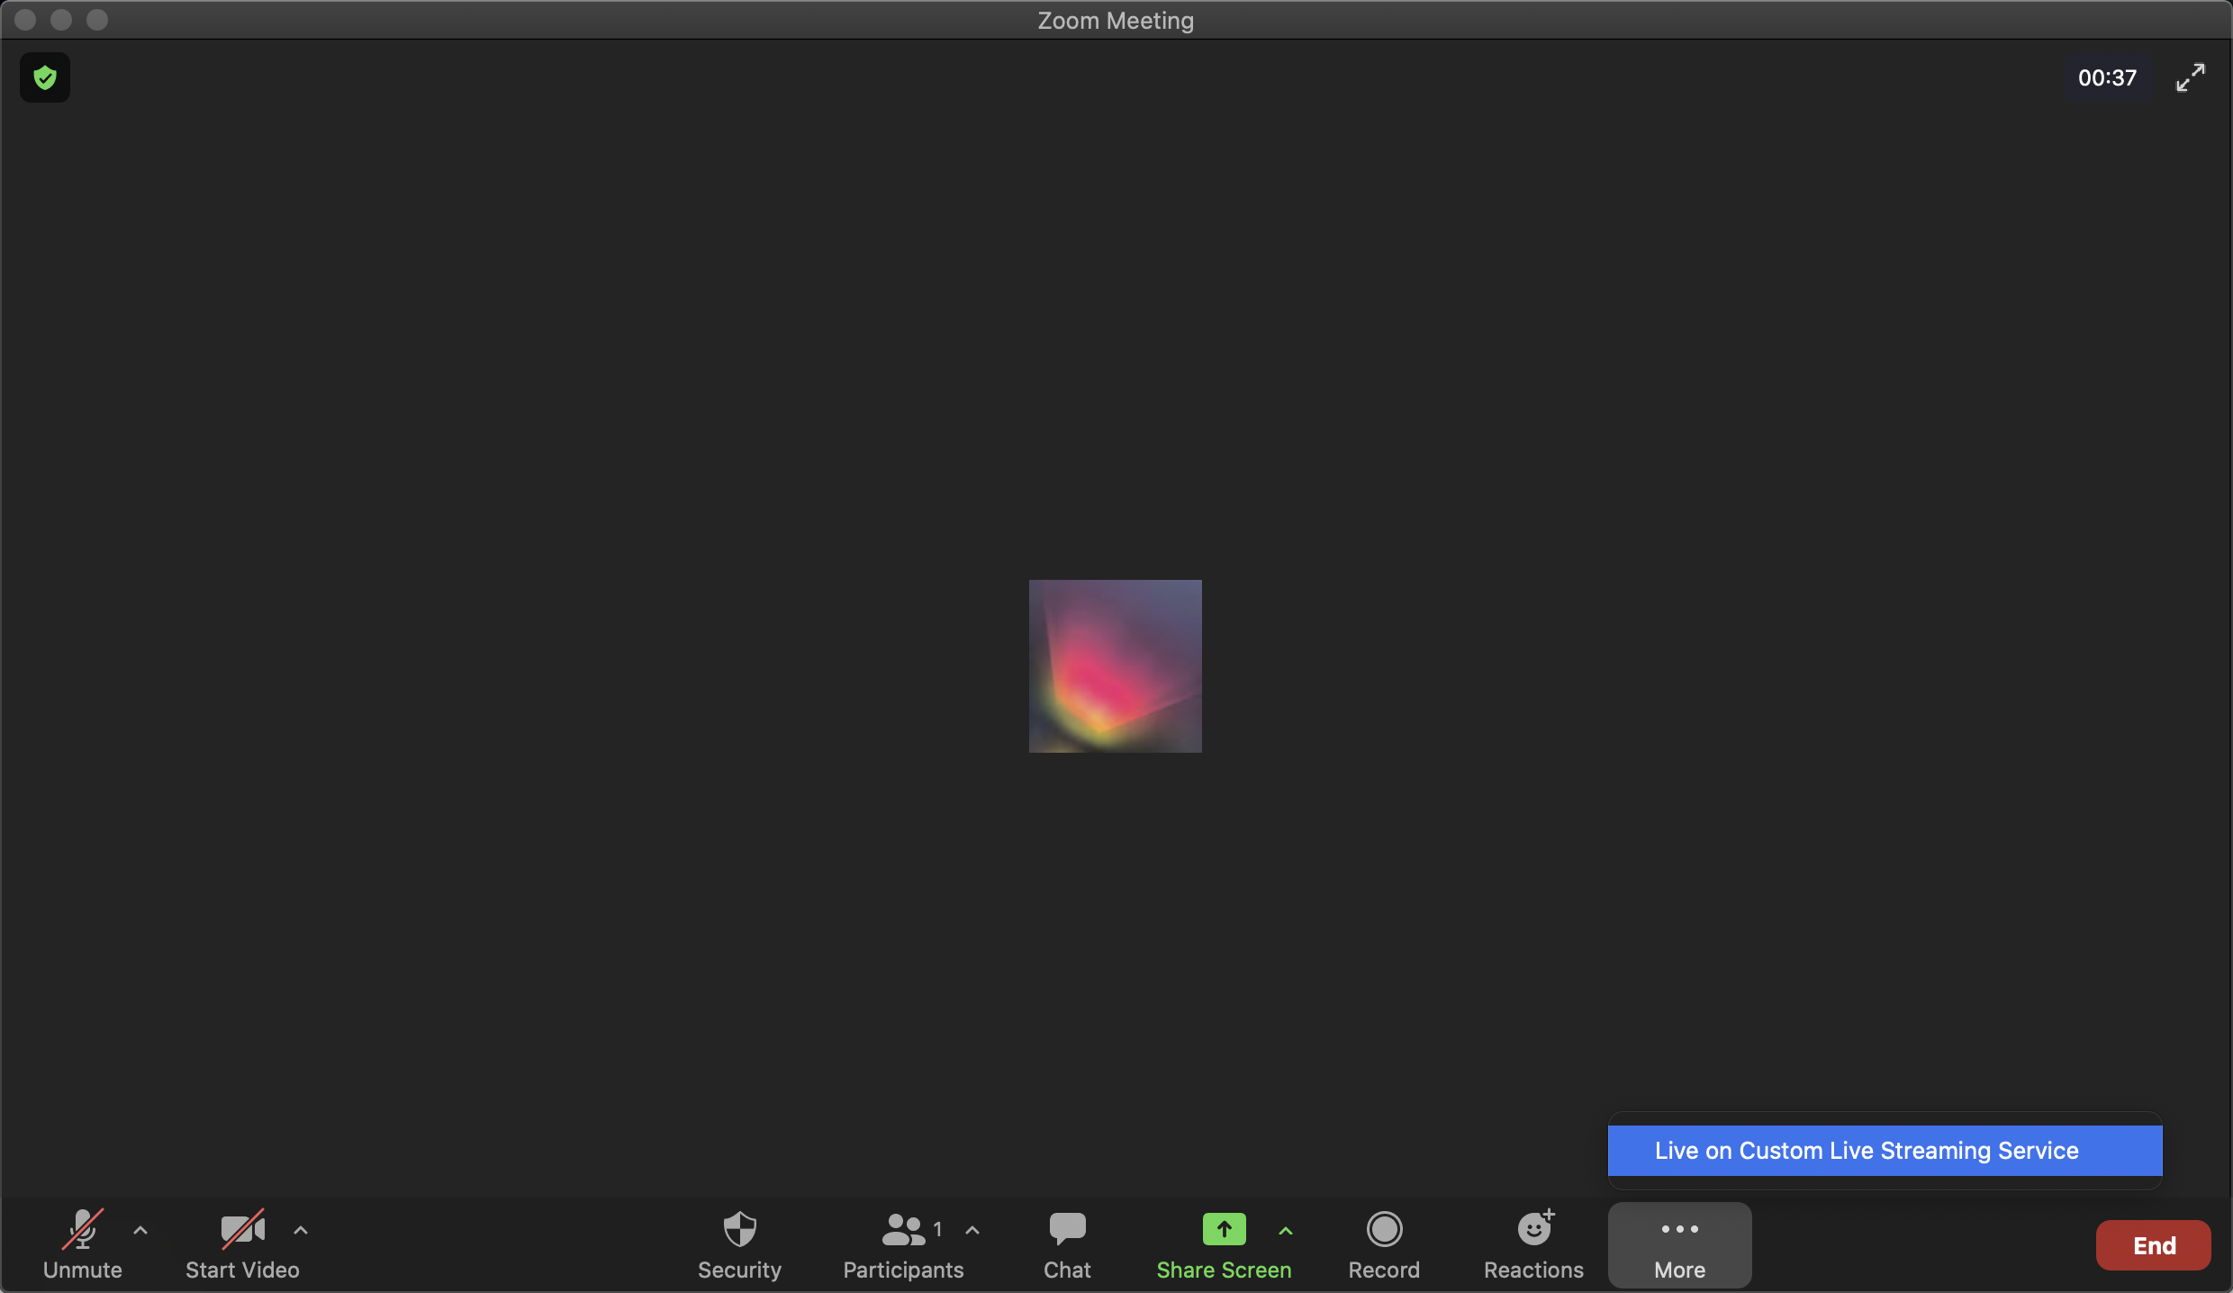Click the participant profile picture thumbnail
The width and height of the screenshot is (2233, 1293).
click(1115, 666)
